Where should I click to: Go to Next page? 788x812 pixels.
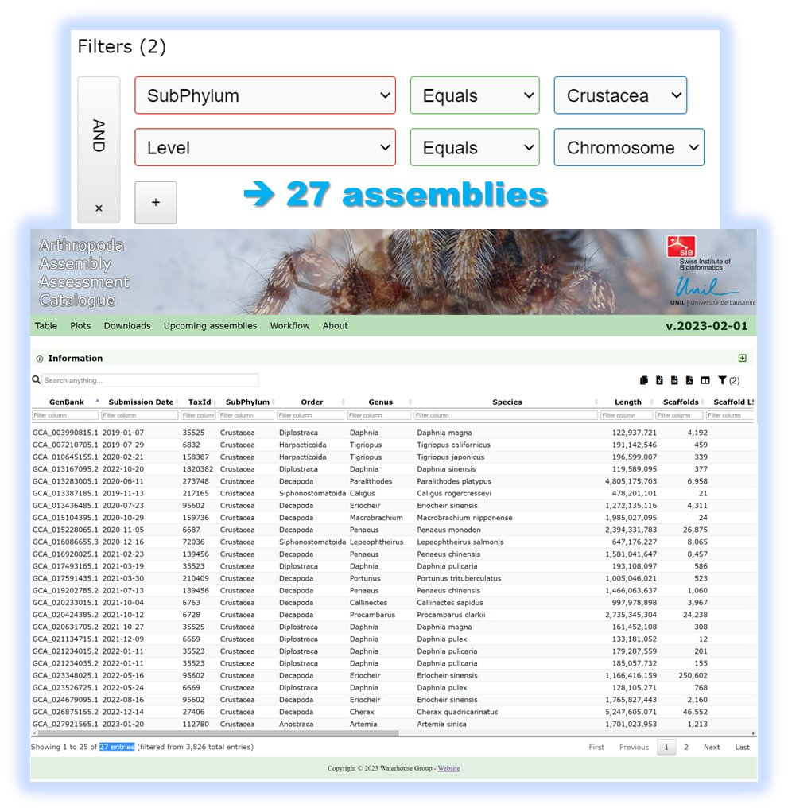712,748
